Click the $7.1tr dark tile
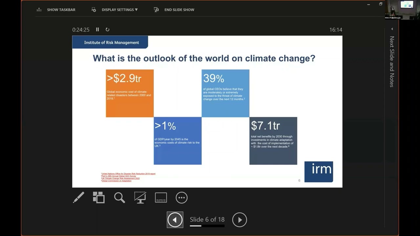Screen dimensions: 420x236 click(x=273, y=141)
